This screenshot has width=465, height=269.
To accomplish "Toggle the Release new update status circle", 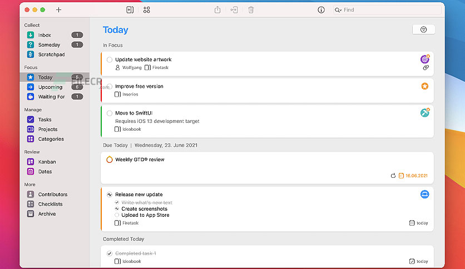I will click(x=110, y=195).
